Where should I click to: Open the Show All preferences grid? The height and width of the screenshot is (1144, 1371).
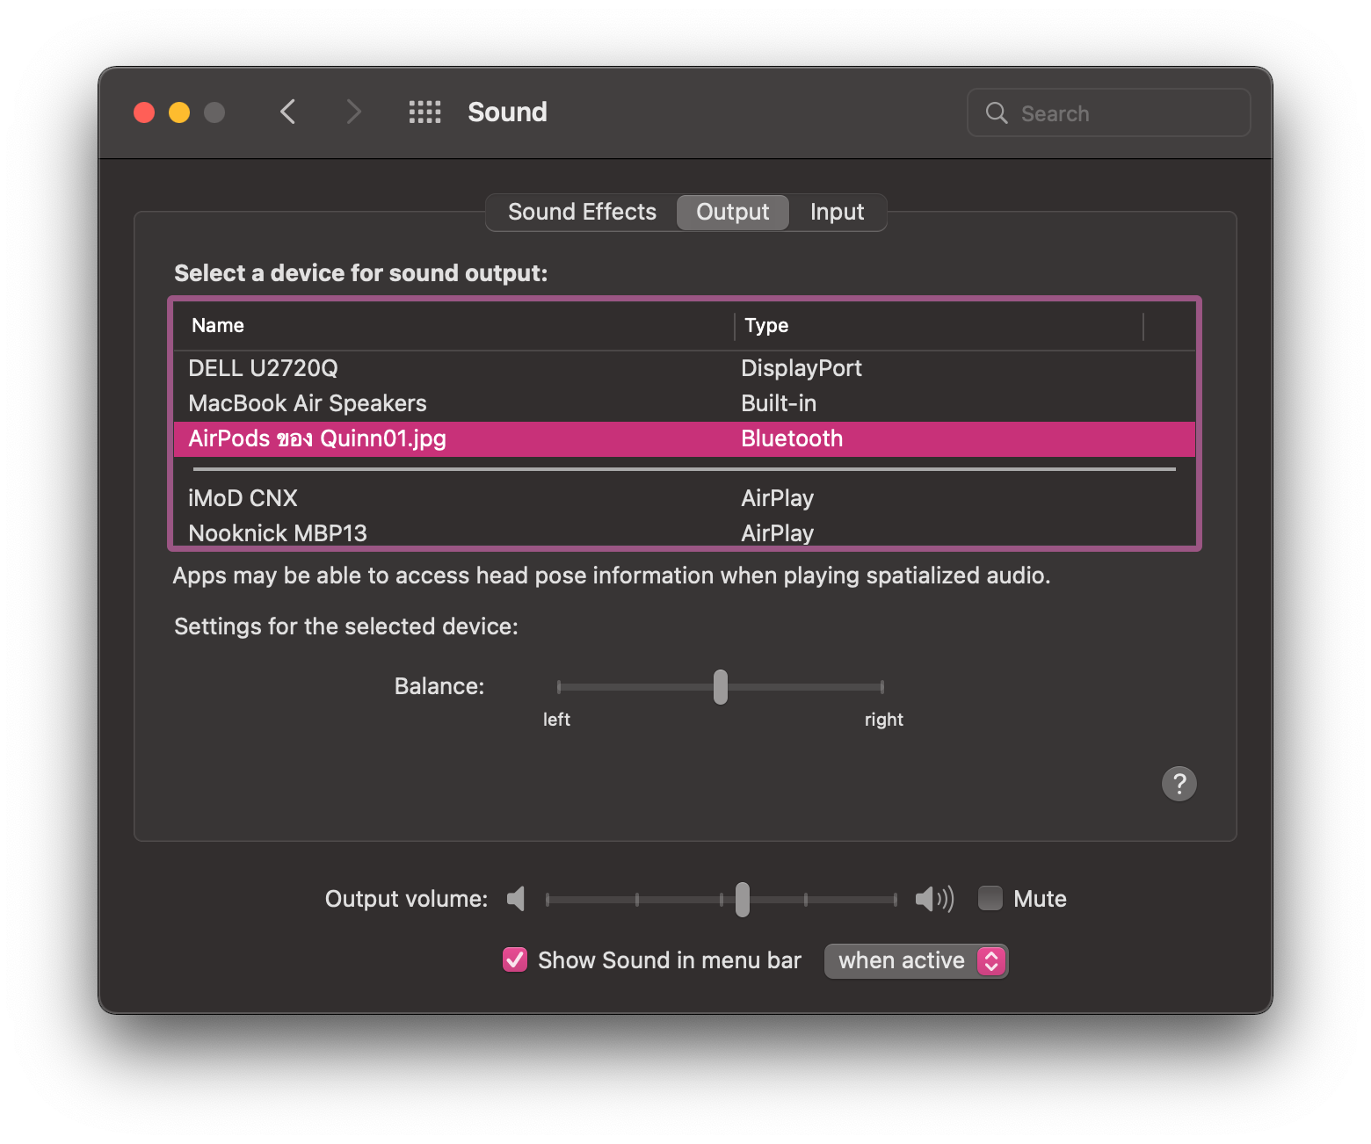click(x=424, y=112)
